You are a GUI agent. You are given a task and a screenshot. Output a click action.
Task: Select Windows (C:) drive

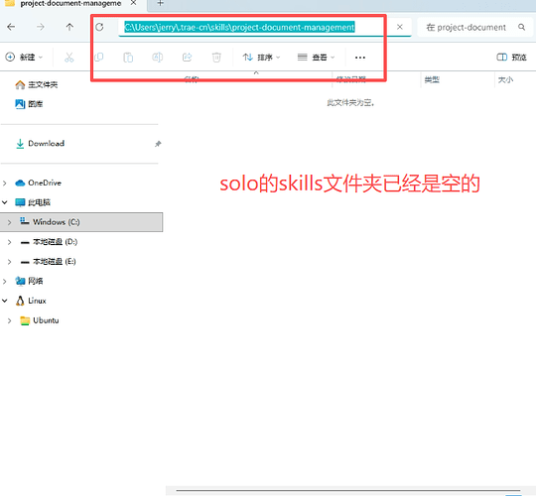[x=81, y=222]
